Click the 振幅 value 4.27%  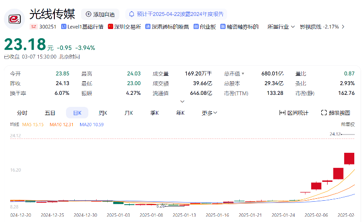tap(133, 93)
